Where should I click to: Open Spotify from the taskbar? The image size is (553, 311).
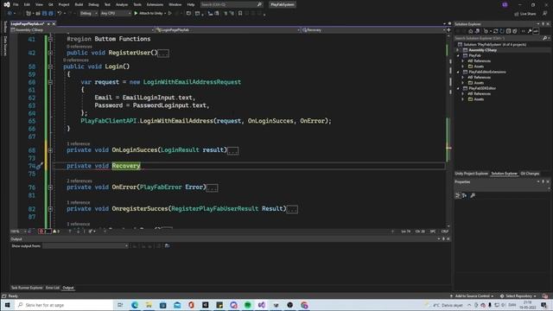[248, 305]
